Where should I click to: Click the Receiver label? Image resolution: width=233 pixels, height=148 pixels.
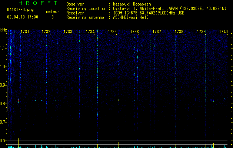coord(75,13)
